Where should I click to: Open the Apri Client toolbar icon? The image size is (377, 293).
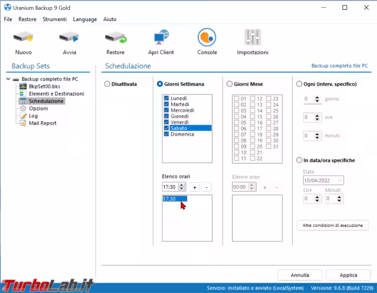tap(161, 37)
